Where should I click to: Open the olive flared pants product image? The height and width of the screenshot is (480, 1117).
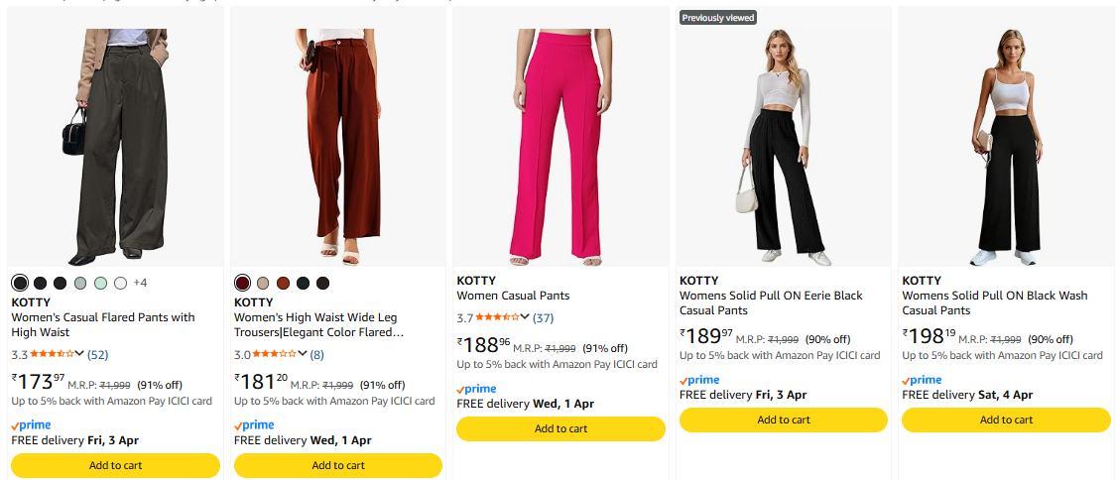point(115,139)
